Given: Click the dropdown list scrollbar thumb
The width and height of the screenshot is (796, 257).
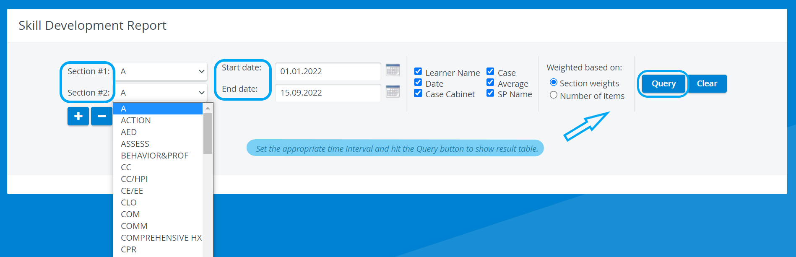Looking at the screenshot, I should [208, 133].
